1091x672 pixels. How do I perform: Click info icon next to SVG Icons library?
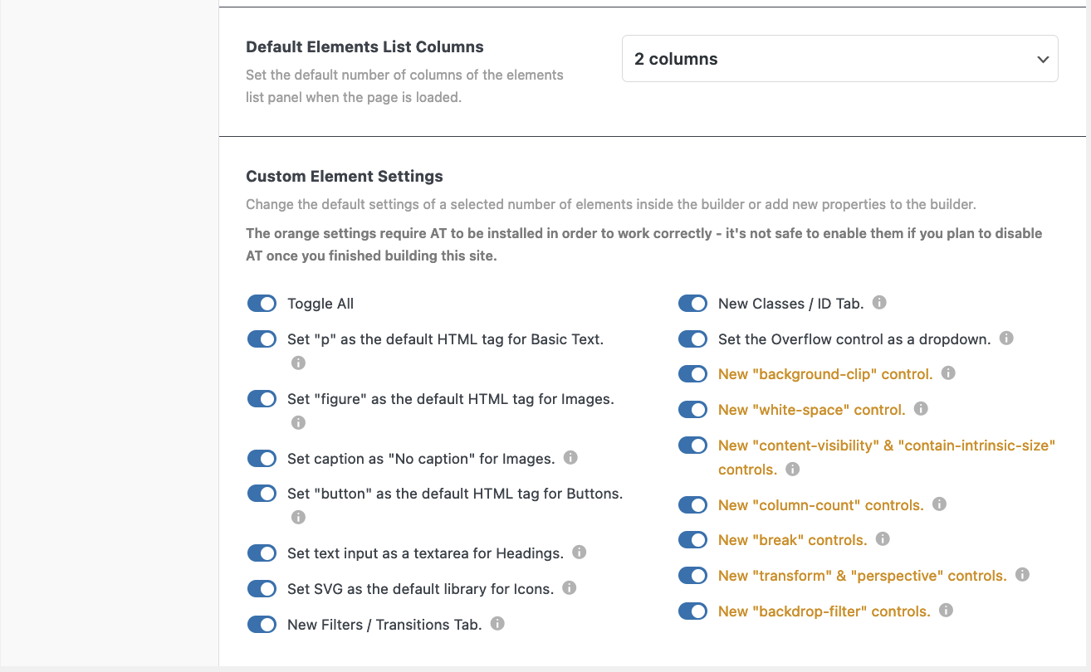[569, 587]
